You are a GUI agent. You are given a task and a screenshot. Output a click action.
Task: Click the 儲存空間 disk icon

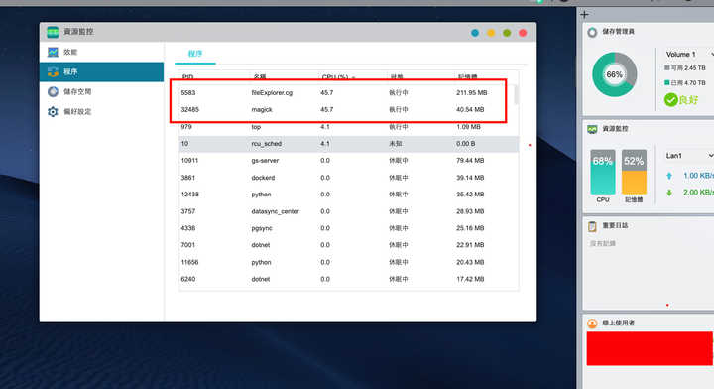coord(53,91)
